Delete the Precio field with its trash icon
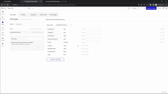Image resolution: width=168 pixels, height=94 pixels. [x=164, y=42]
